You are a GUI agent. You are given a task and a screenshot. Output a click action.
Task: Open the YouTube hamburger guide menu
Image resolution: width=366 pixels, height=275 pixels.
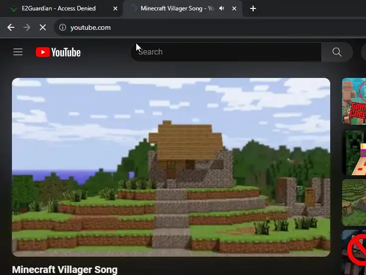pyautogui.click(x=18, y=52)
